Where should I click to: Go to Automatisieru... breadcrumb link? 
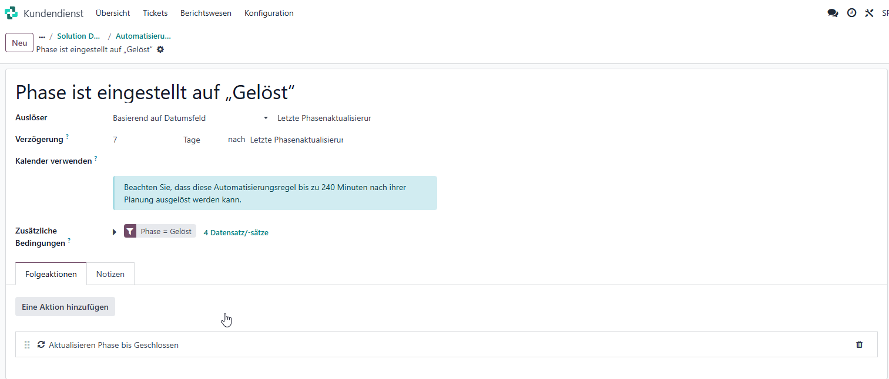tap(143, 36)
